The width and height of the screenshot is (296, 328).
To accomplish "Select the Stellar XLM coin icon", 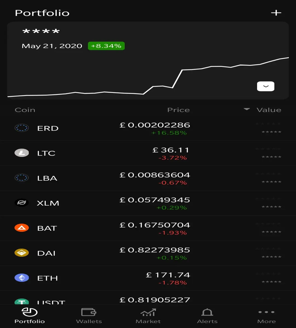I will [x=22, y=203].
